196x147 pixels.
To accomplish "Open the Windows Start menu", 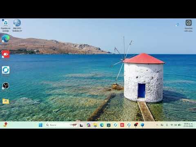I will pyautogui.click(x=40, y=125).
